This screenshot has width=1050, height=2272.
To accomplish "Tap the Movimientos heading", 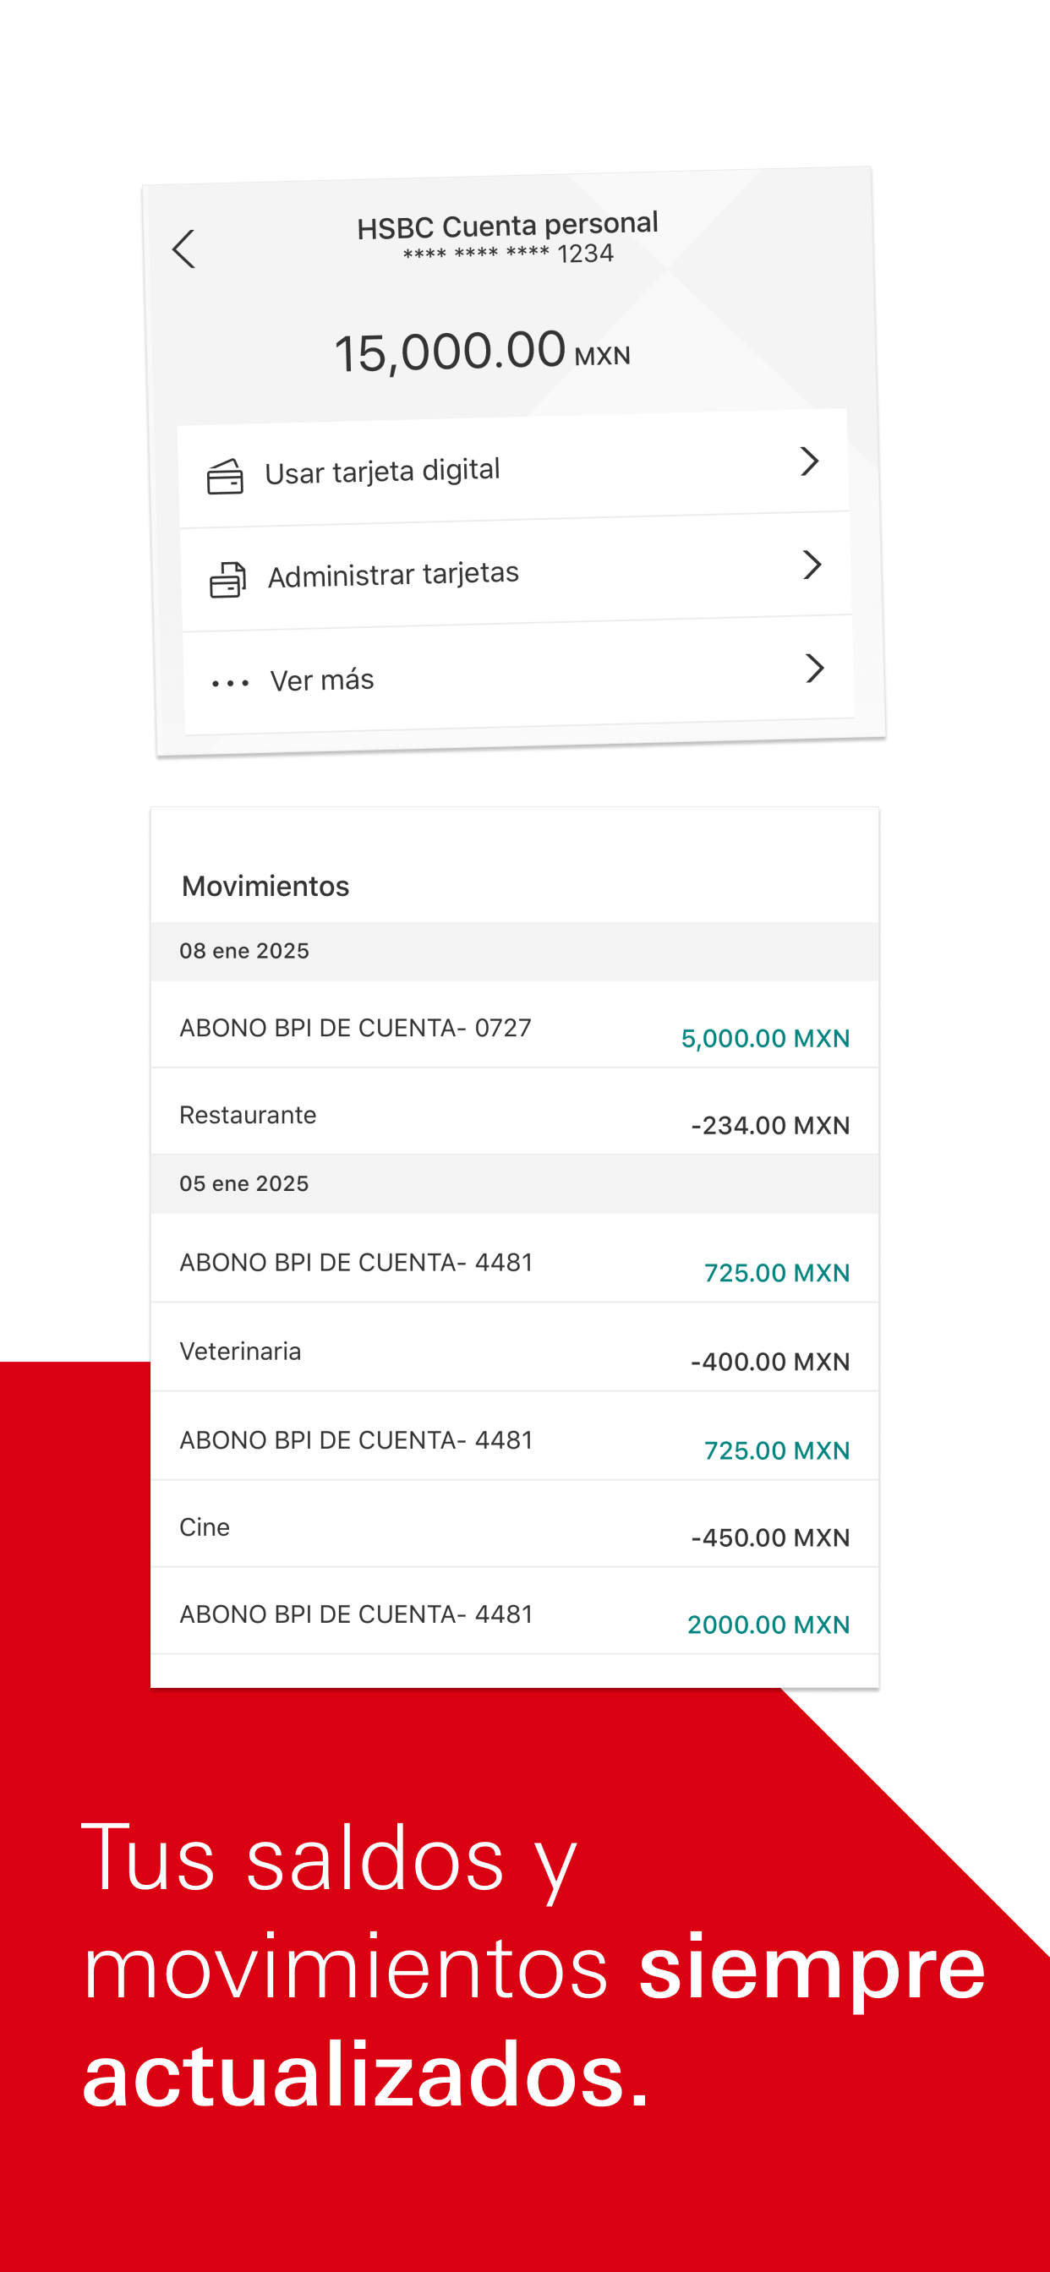I will pyautogui.click(x=265, y=886).
